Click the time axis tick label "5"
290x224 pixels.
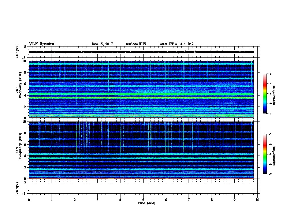pyautogui.click(x=143, y=200)
